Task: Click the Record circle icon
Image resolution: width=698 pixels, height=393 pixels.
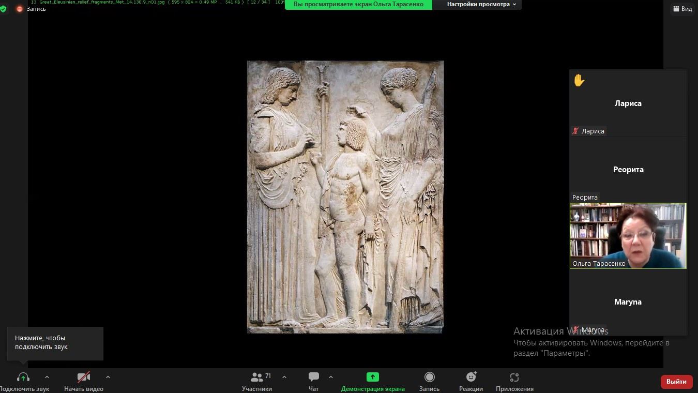Action: (x=429, y=377)
